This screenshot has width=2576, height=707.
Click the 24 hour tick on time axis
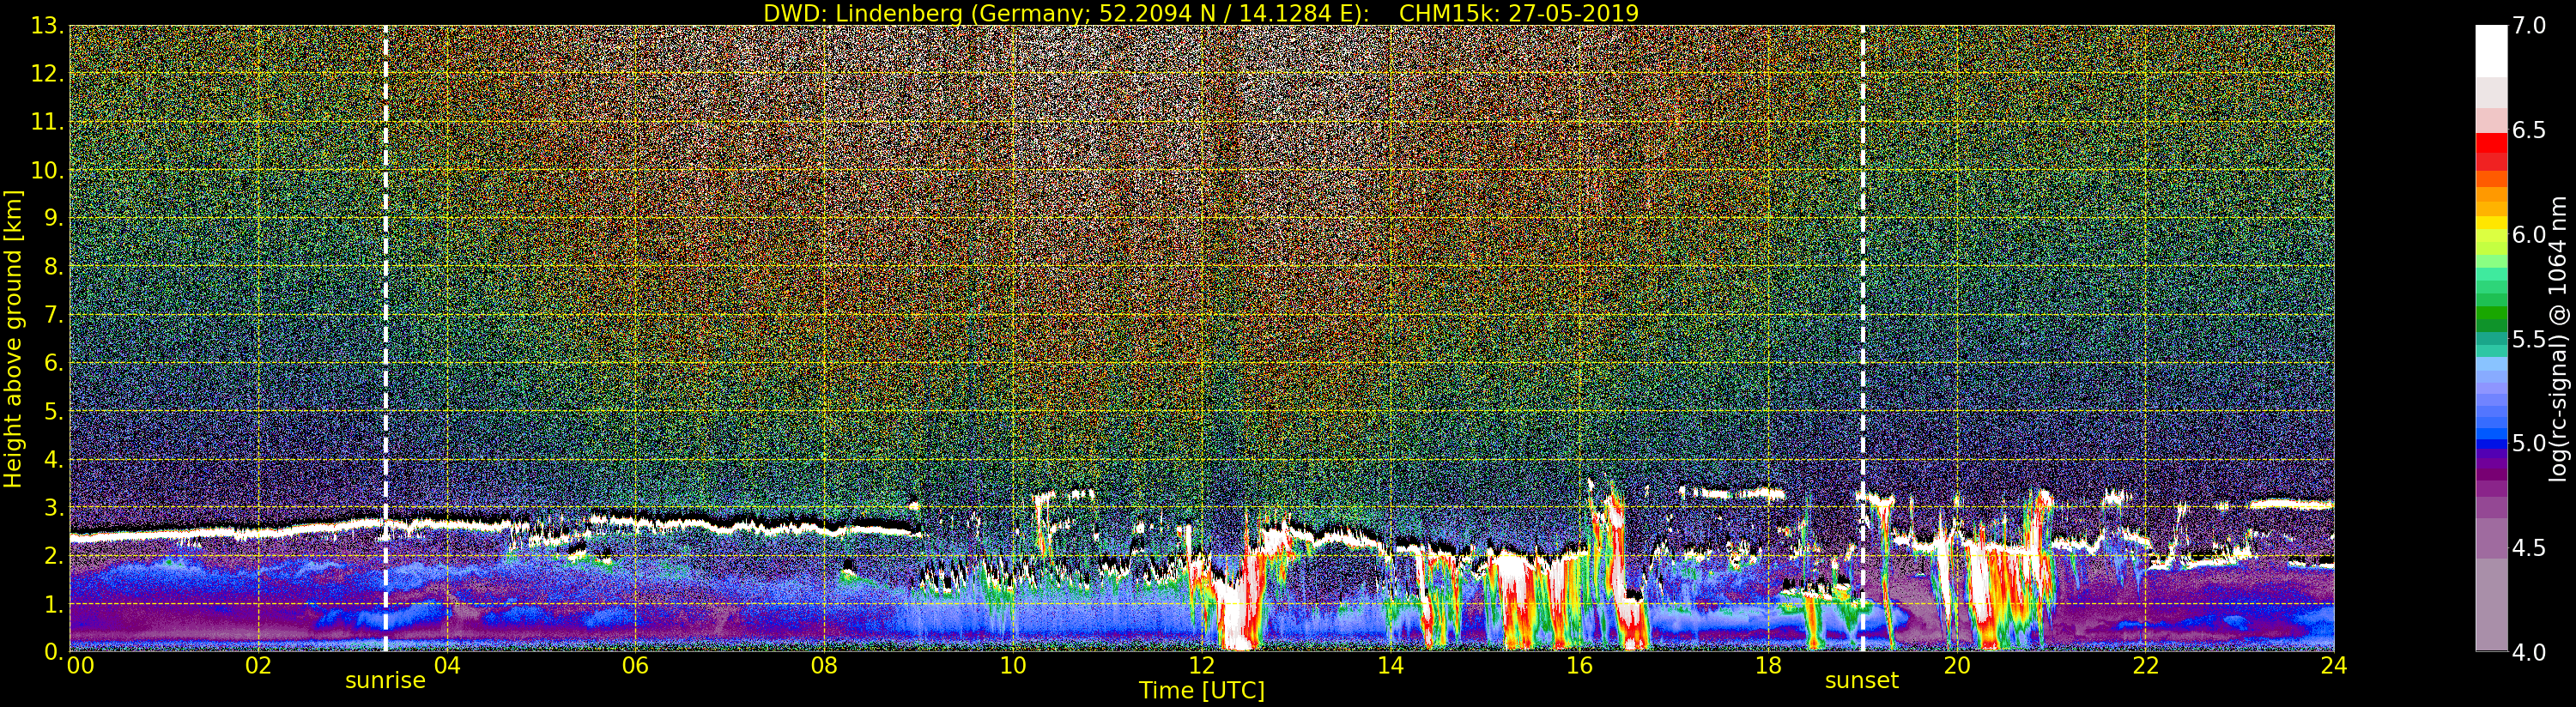point(2333,666)
